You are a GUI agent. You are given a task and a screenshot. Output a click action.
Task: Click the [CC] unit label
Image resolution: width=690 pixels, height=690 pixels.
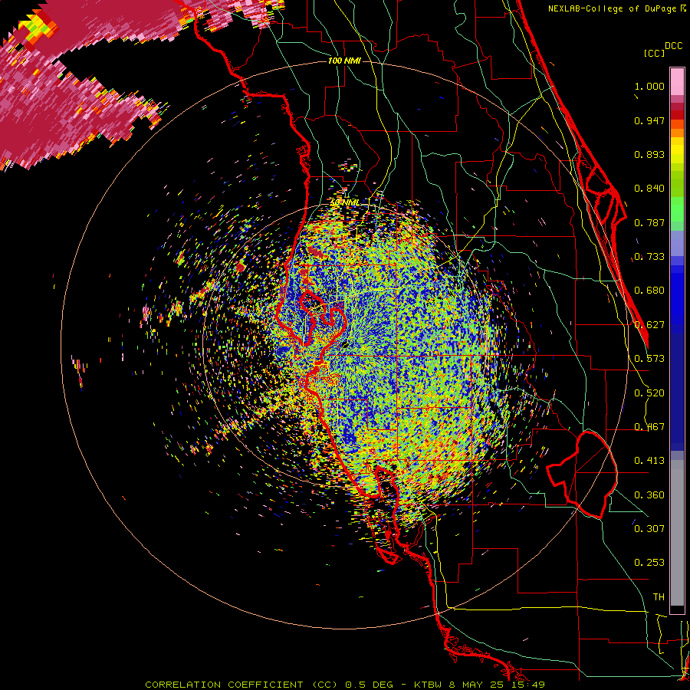pos(654,53)
